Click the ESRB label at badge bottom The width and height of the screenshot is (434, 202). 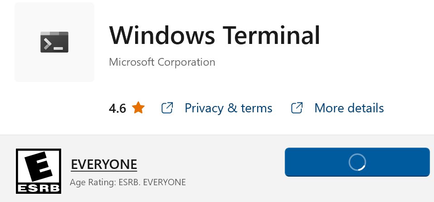[x=39, y=188]
